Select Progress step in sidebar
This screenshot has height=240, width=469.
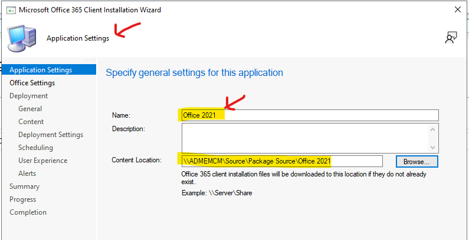tap(23, 199)
